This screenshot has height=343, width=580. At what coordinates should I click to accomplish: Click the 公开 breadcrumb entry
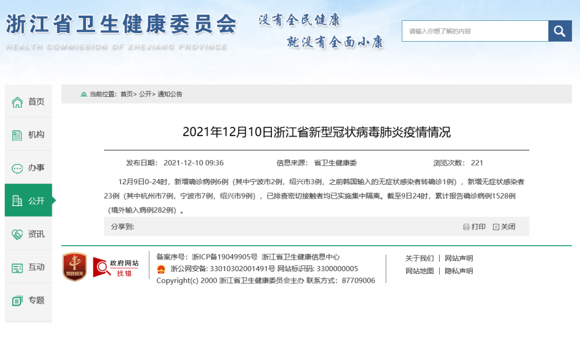point(146,94)
